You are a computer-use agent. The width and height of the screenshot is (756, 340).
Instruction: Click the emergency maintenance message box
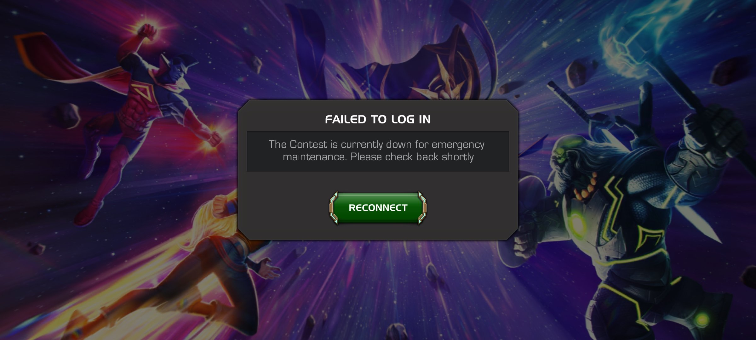pyautogui.click(x=378, y=151)
